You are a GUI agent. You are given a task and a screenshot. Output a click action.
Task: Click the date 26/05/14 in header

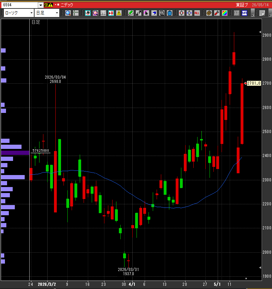click(x=260, y=5)
